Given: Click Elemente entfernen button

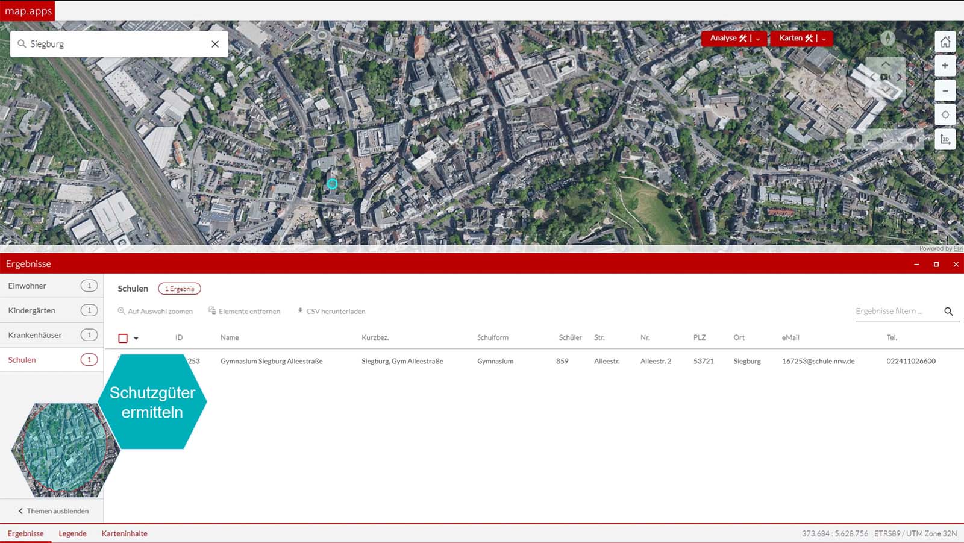Looking at the screenshot, I should pos(245,312).
